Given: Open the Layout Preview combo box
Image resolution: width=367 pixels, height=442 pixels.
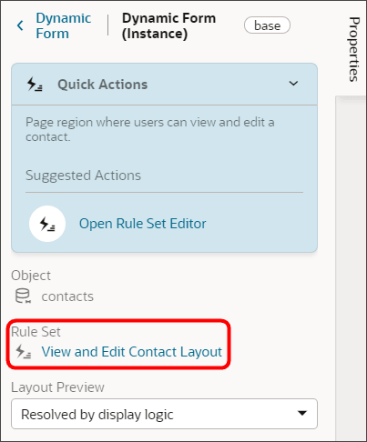Looking at the screenshot, I should (164, 414).
